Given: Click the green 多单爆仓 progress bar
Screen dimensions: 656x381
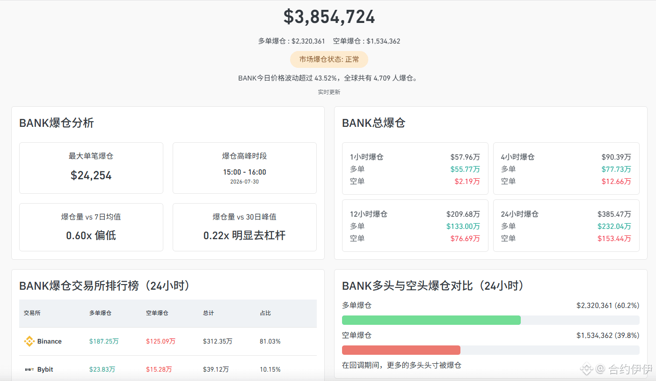Looking at the screenshot, I should click(x=431, y=320).
